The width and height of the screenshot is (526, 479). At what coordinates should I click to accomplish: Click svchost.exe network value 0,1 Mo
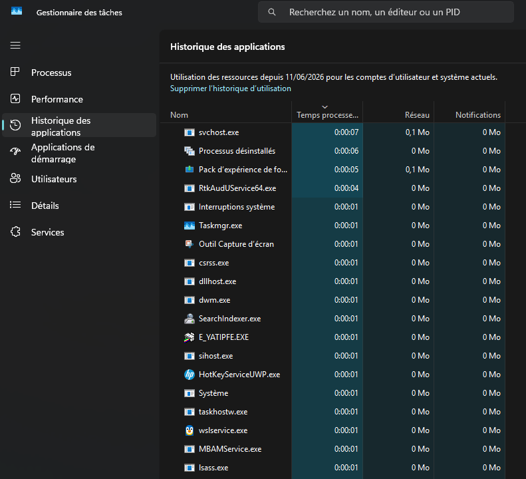click(417, 132)
